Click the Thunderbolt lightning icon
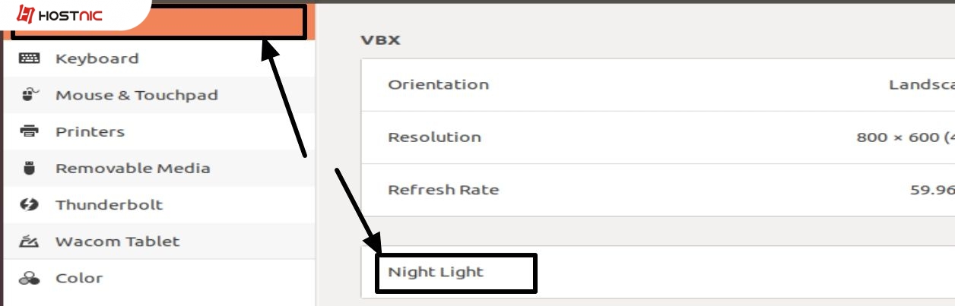The image size is (955, 306). click(x=29, y=205)
